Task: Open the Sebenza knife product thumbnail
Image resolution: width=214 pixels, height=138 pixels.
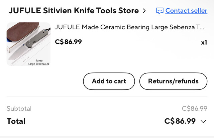Action: tap(28, 44)
